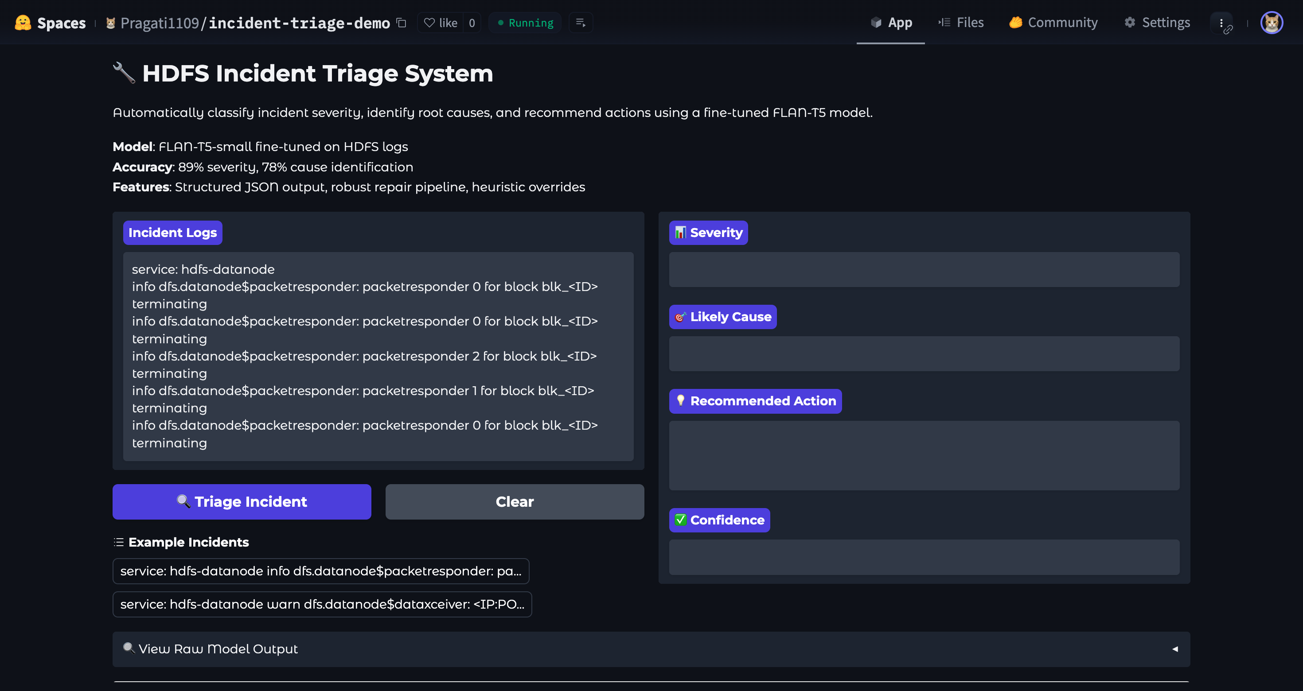
Task: Click the Running status badge
Action: coord(525,23)
